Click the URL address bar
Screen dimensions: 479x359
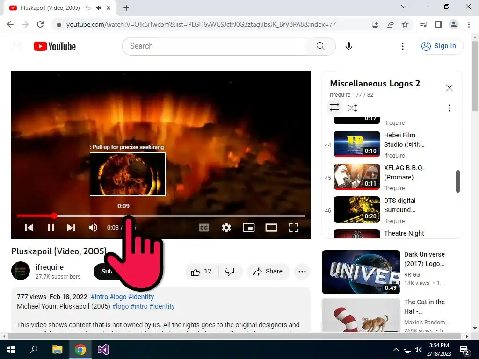201,24
